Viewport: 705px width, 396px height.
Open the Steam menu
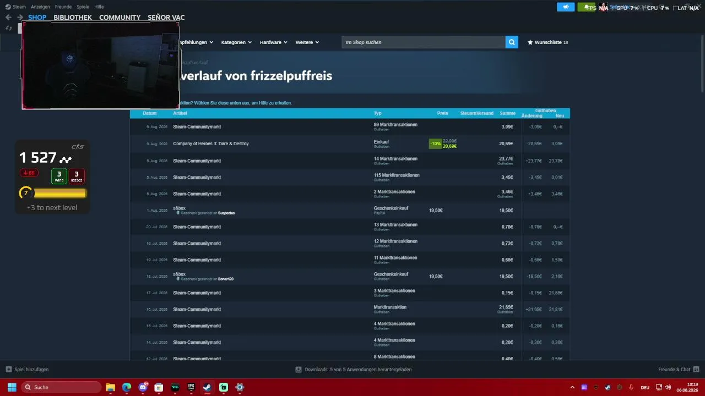coord(19,7)
